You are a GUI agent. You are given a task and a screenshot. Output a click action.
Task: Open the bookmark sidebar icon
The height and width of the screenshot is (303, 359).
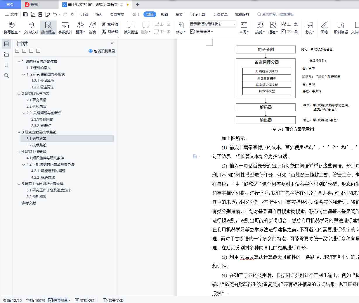pos(6,65)
